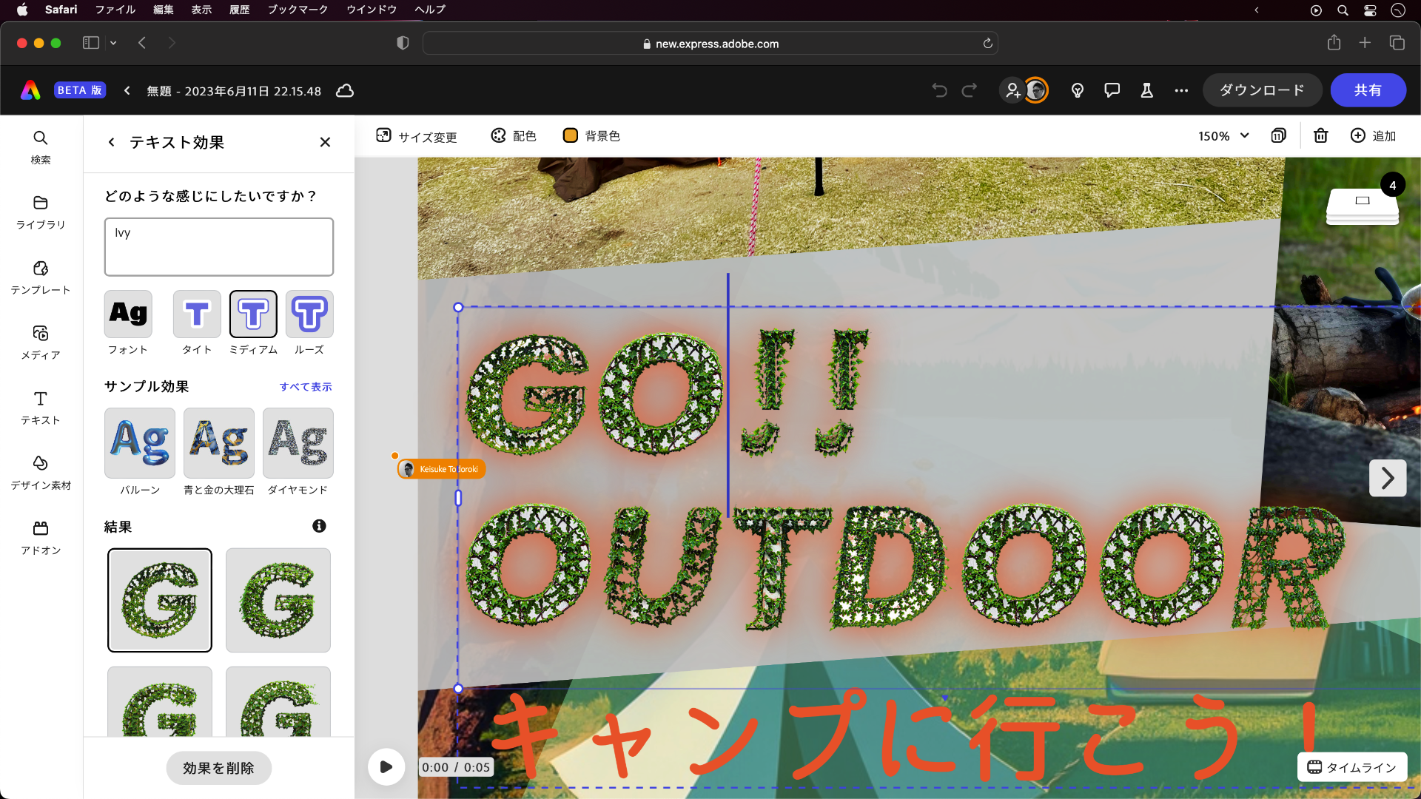
Task: Open the テンプレート sidebar panel
Action: click(40, 277)
